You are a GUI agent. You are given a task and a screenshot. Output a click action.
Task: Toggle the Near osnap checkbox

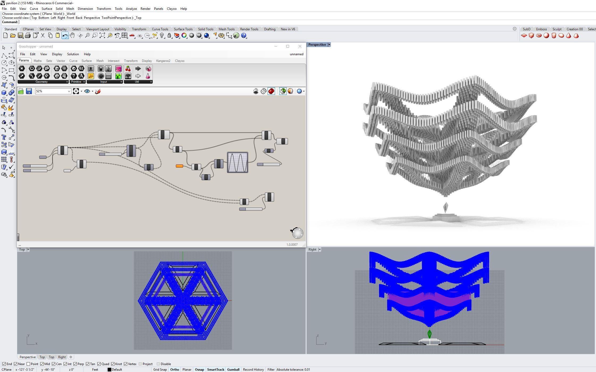(x=16, y=364)
